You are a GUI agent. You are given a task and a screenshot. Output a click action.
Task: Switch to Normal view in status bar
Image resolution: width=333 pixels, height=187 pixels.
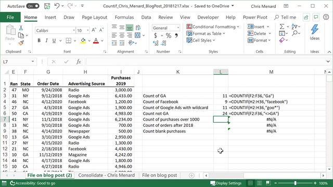pyautogui.click(x=250, y=183)
